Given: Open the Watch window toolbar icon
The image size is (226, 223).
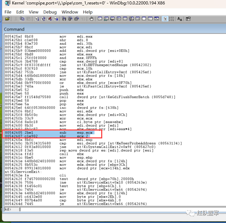Looking at the screenshot, I should [106, 18].
